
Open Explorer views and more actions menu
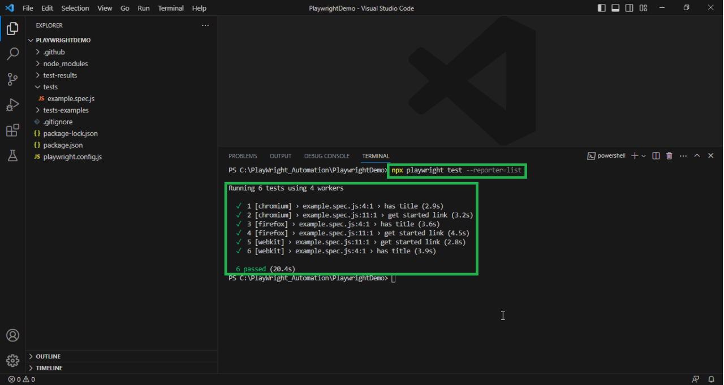[205, 25]
